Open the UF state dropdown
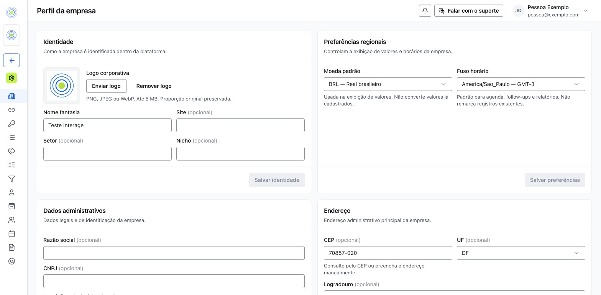The width and height of the screenshot is (601, 295). (x=521, y=253)
